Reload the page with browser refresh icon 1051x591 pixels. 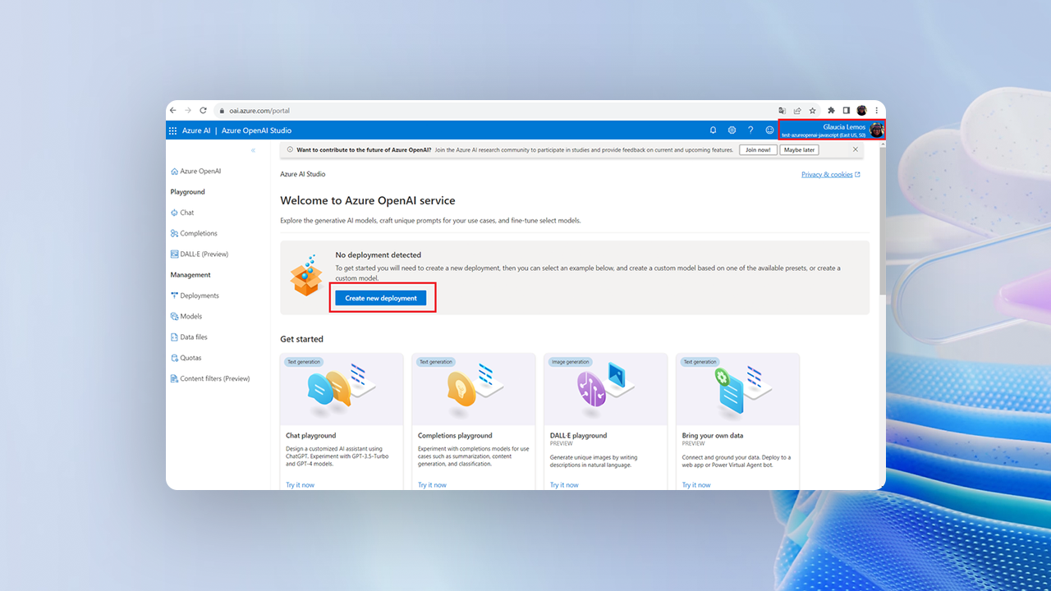coord(203,111)
